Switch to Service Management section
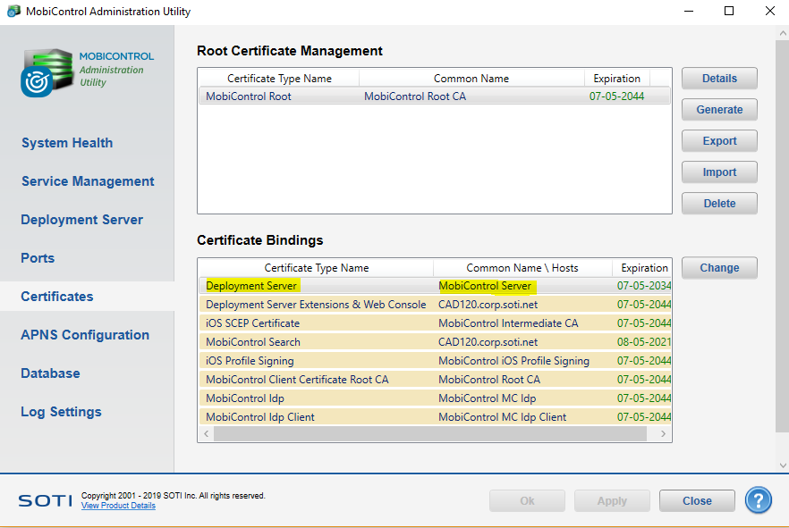 click(x=88, y=181)
